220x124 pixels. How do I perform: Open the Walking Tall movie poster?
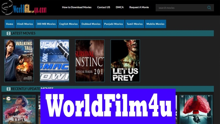pyautogui.click(x=19, y=61)
